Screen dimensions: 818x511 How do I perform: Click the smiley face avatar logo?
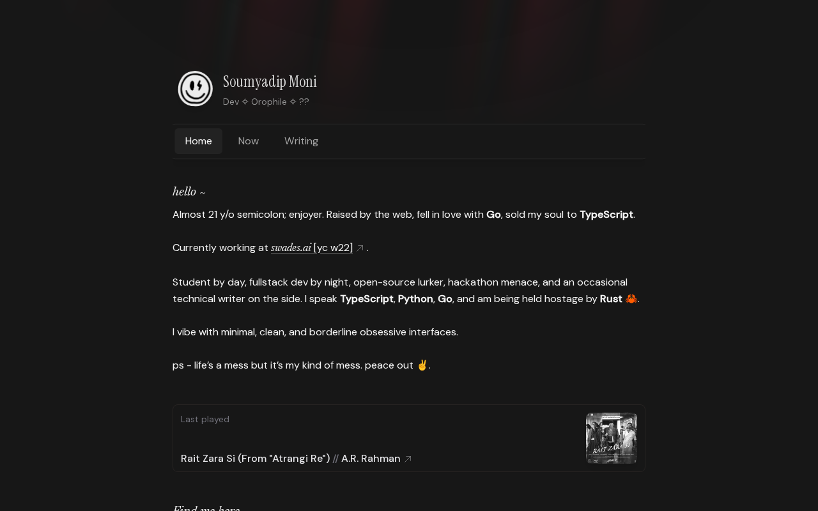[195, 89]
